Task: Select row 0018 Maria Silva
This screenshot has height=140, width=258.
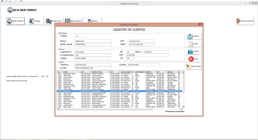Action: click(x=119, y=104)
